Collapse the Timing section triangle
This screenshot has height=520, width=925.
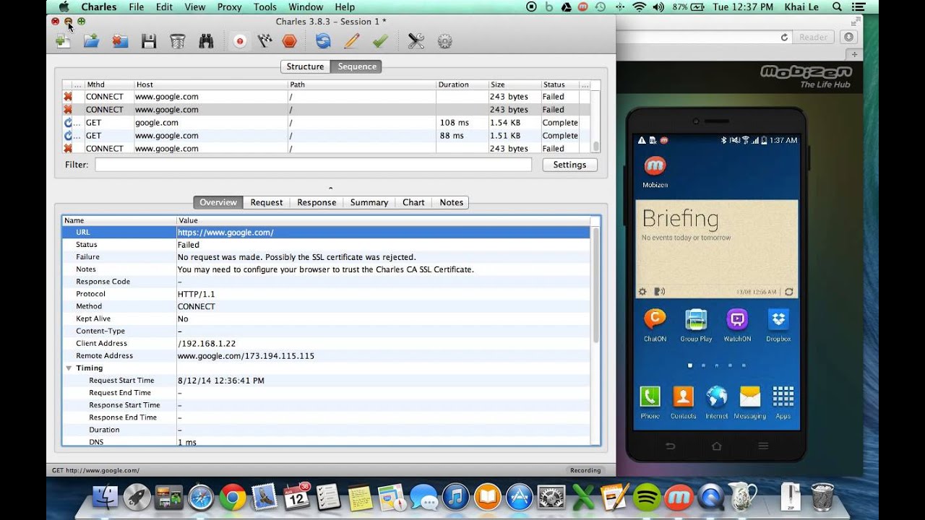[x=69, y=368]
